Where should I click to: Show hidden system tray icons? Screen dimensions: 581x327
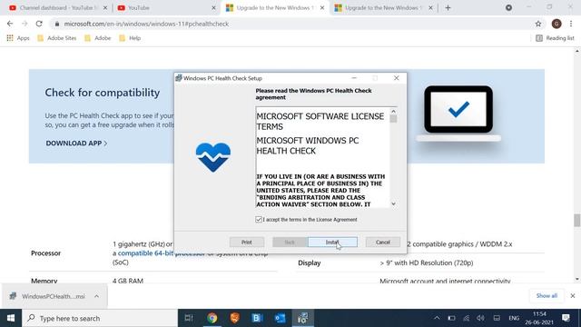tap(437, 318)
